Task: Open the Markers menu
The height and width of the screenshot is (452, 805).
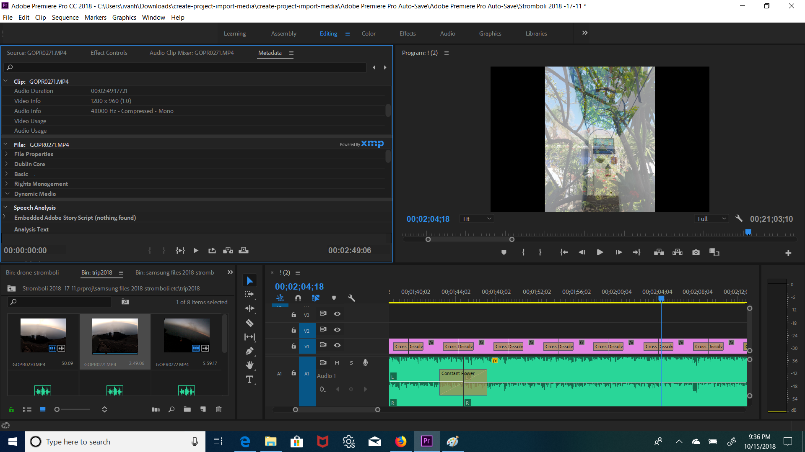Action: point(96,17)
